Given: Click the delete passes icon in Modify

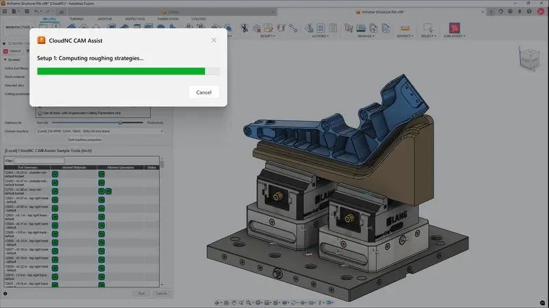Looking at the screenshot, I should tap(257, 28).
